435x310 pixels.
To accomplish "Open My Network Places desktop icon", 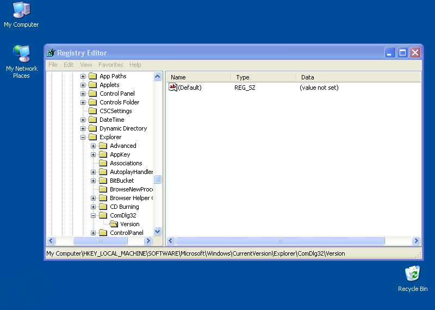I will point(21,61).
